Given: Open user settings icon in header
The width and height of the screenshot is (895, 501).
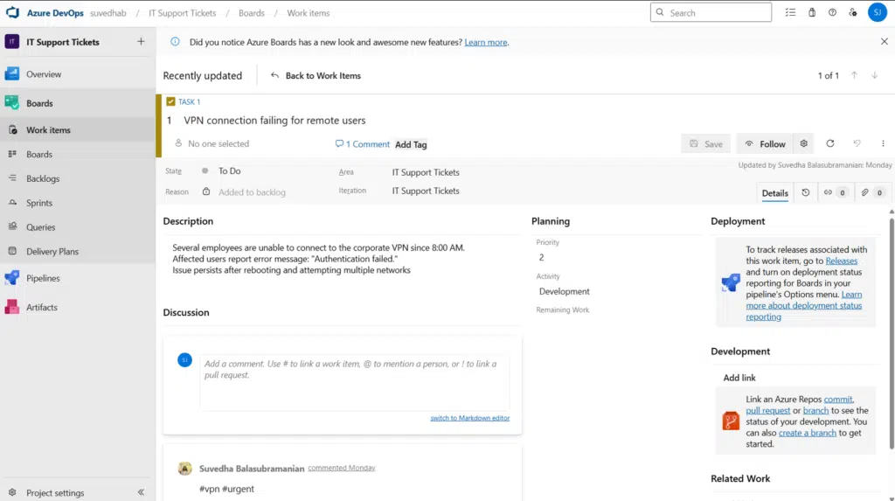Looking at the screenshot, I should 853,12.
